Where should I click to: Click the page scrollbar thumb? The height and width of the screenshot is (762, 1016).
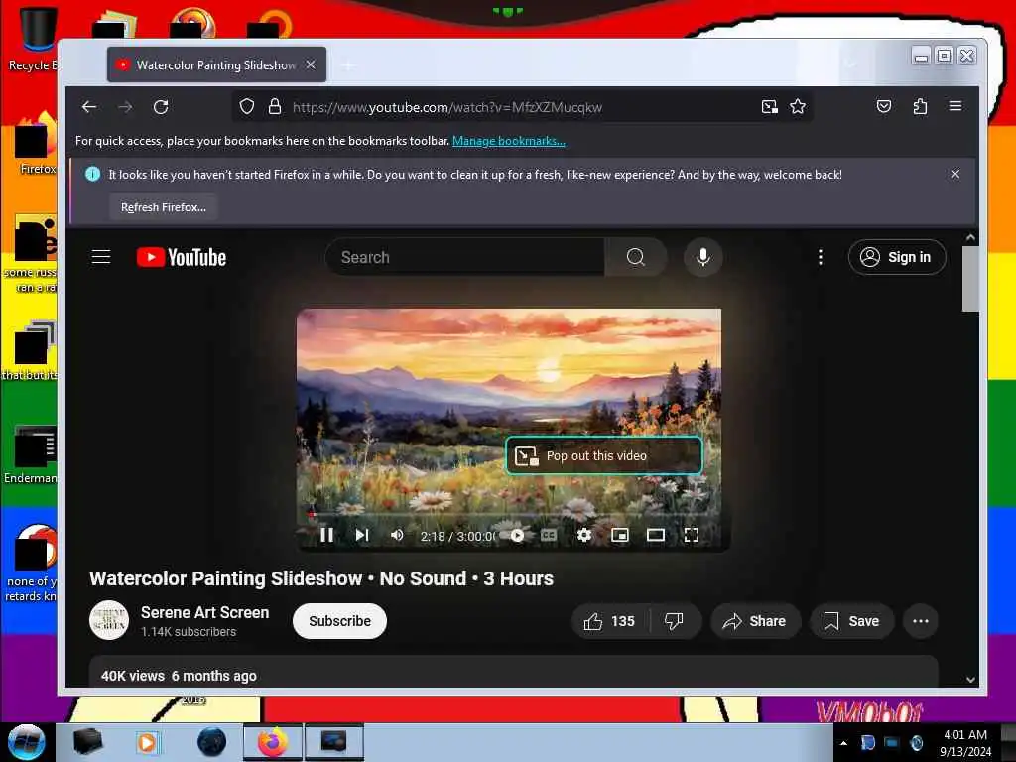click(970, 279)
